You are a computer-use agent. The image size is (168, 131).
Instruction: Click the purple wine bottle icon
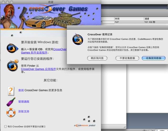coord(11,102)
